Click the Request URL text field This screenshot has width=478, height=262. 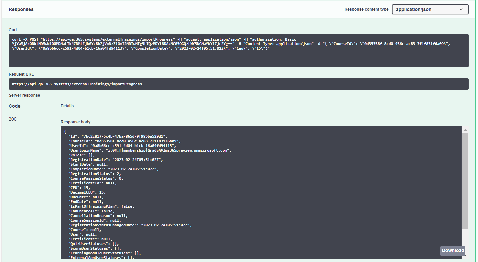(238, 84)
